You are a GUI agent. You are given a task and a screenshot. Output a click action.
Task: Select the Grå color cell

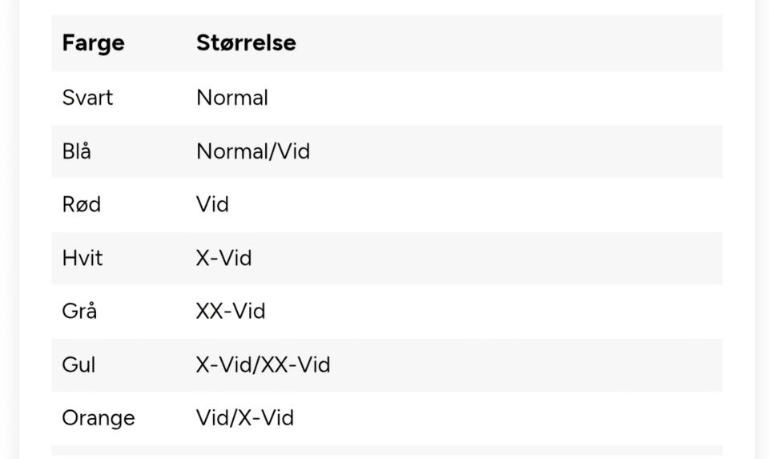point(79,311)
